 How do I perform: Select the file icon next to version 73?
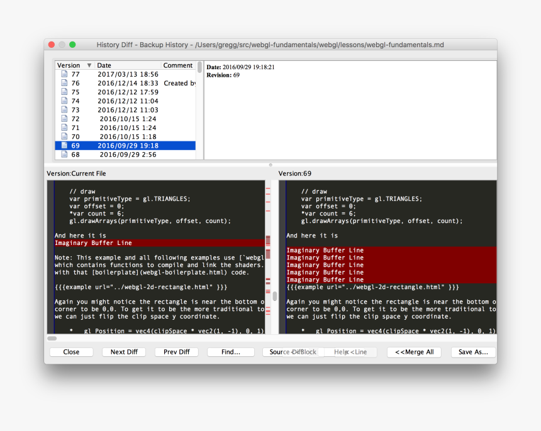click(x=64, y=110)
